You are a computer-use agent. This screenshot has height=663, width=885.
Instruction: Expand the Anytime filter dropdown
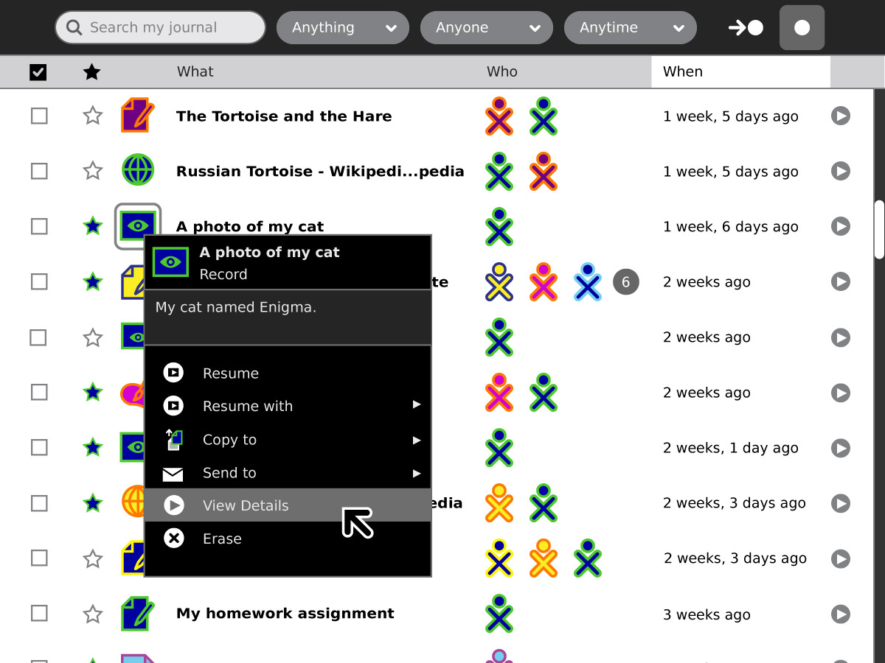pos(631,28)
